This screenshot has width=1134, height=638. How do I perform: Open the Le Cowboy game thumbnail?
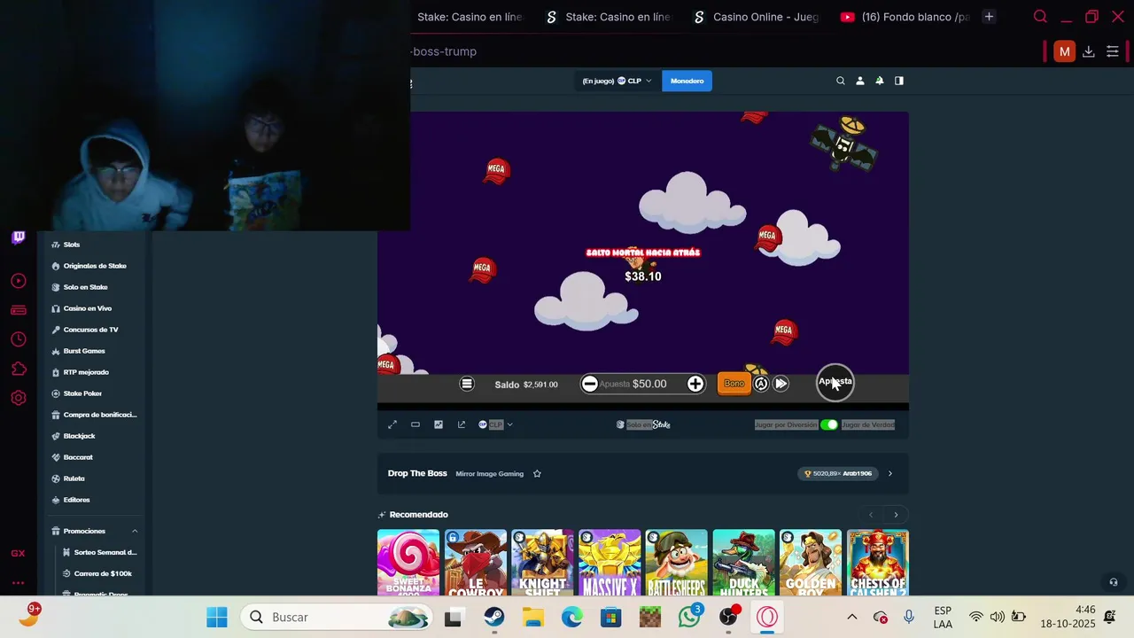click(x=476, y=563)
